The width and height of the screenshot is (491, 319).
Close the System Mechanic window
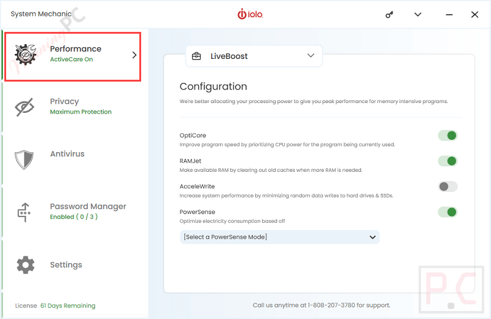(x=474, y=14)
